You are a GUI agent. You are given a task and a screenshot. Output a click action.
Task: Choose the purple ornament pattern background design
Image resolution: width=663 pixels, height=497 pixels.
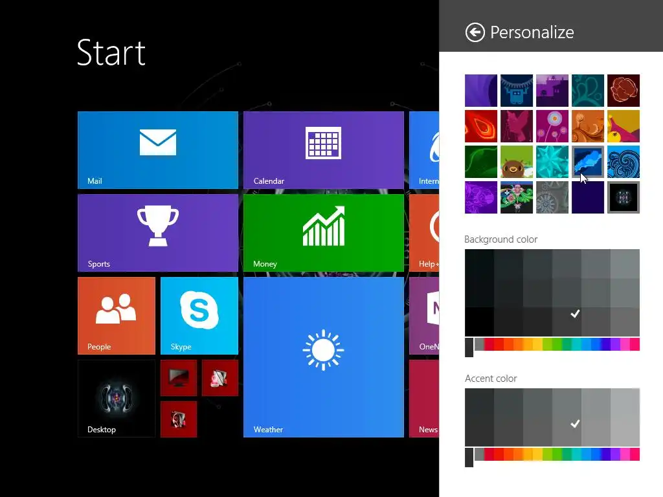click(x=481, y=197)
